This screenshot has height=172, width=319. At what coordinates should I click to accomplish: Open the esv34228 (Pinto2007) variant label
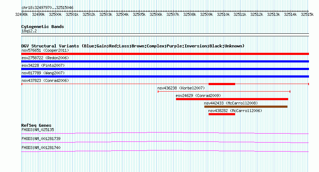pos(43,65)
